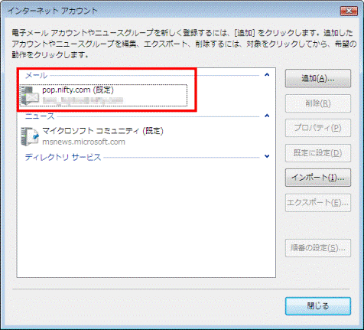Click the ニュース group header label
This screenshot has height=330, width=364.
pyautogui.click(x=40, y=116)
